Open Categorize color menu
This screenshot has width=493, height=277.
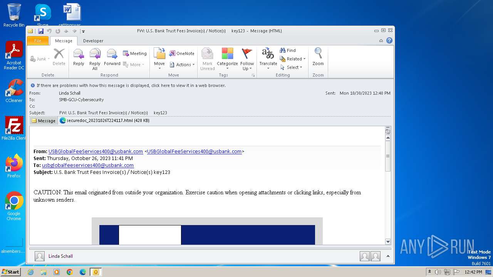tap(227, 59)
